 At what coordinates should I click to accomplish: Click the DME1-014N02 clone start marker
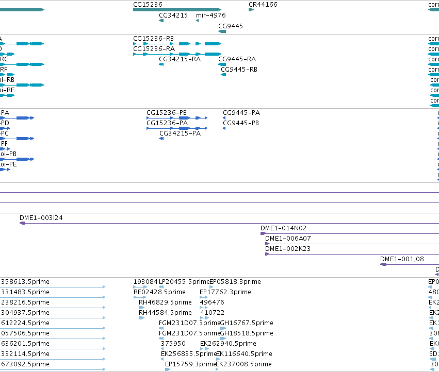[x=263, y=233]
